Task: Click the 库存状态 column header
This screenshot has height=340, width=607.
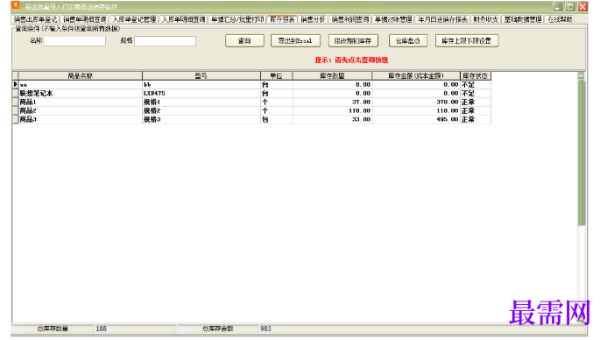Action: click(x=476, y=76)
